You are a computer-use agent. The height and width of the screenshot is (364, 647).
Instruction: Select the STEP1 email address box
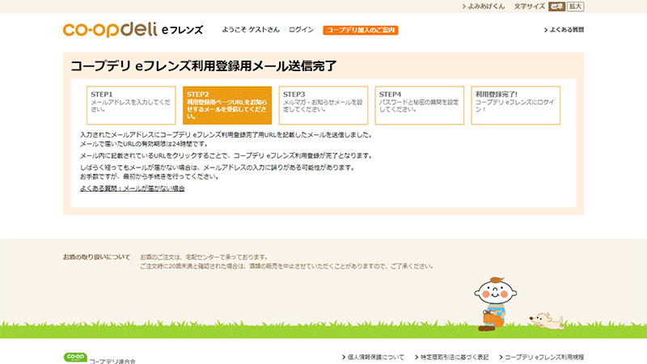[x=131, y=105]
